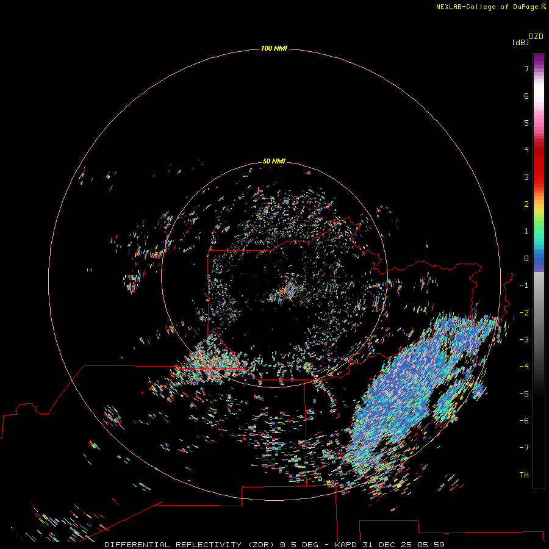Click the 6 value on the color scale
This screenshot has height=549, width=549.
coord(526,96)
